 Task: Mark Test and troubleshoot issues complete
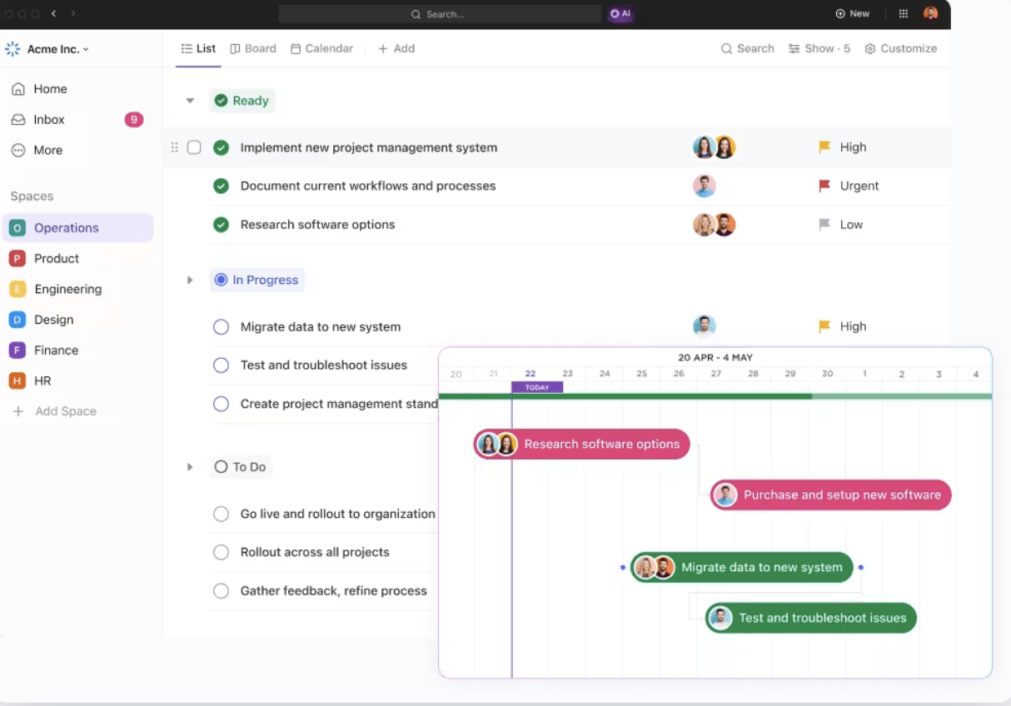(x=221, y=365)
